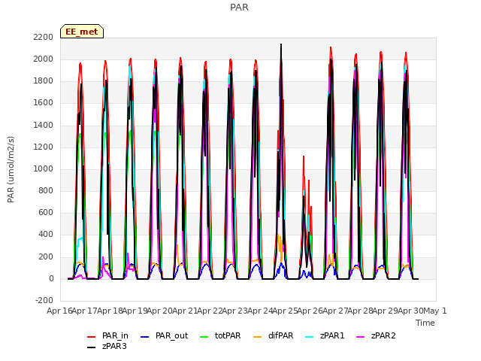Click the 1400 y-axis tick label

coord(44,125)
